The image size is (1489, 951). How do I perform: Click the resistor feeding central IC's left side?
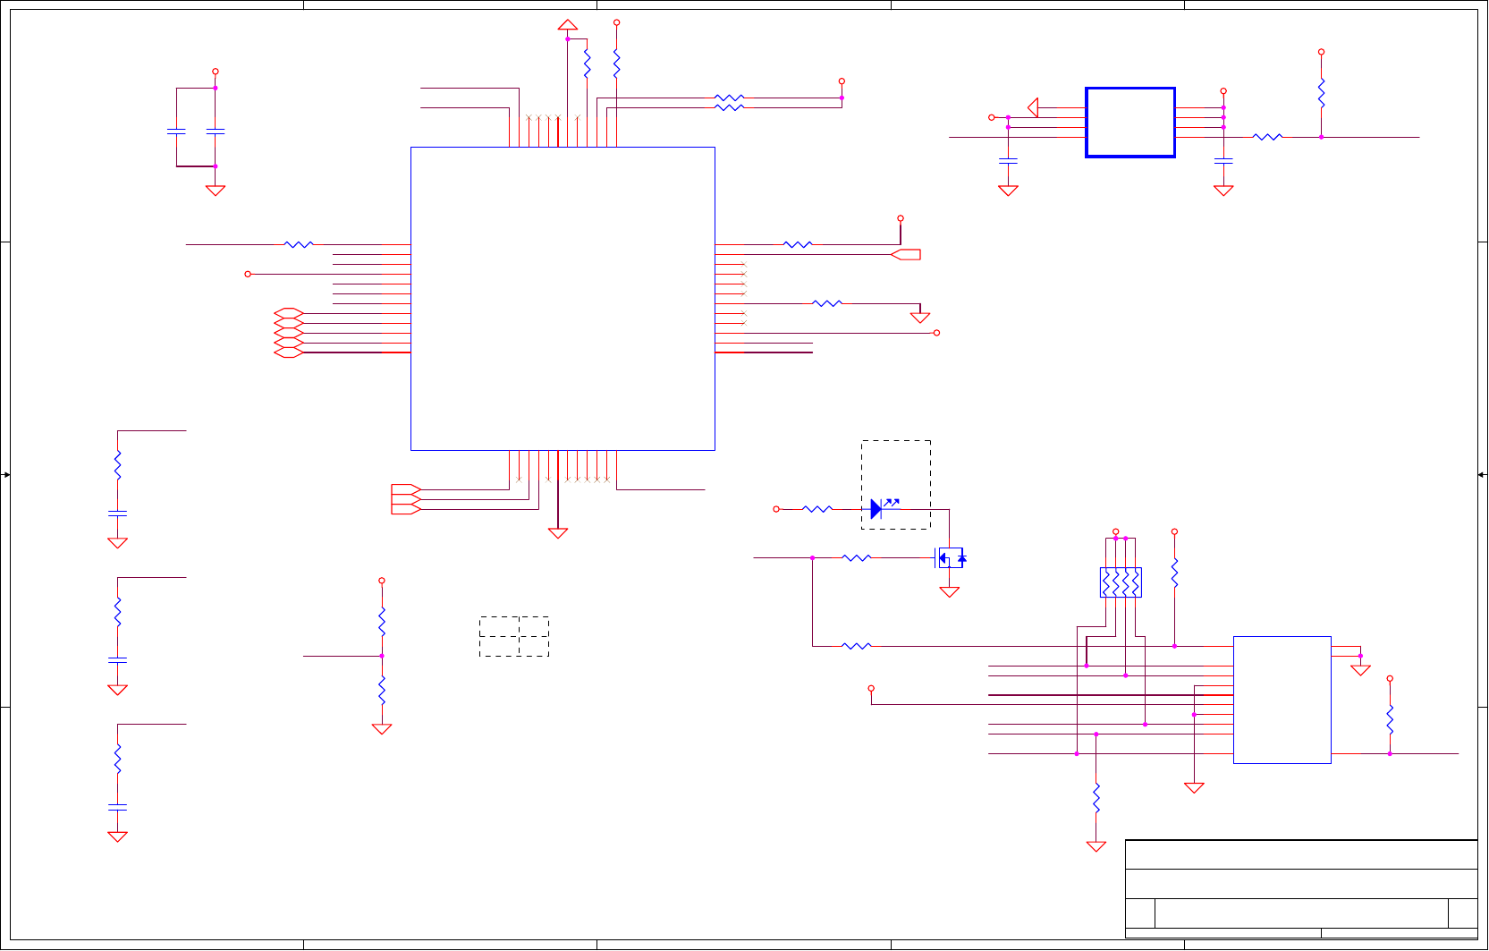coord(299,244)
